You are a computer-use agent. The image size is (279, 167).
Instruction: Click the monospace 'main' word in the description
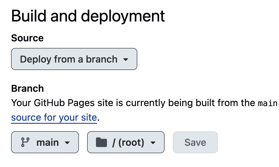tap(268, 103)
